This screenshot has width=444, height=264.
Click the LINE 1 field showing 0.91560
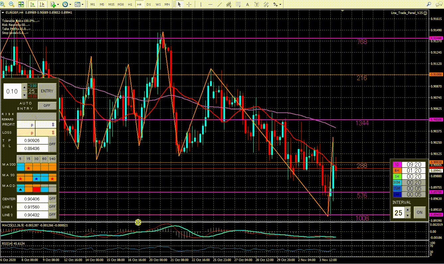(33, 207)
